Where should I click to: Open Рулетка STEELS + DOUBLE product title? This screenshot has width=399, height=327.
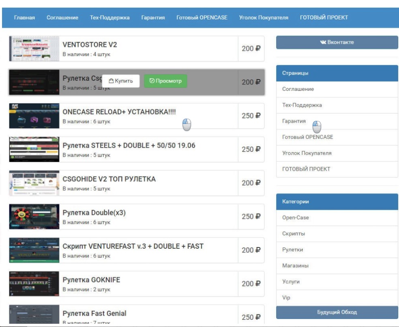pos(129,145)
